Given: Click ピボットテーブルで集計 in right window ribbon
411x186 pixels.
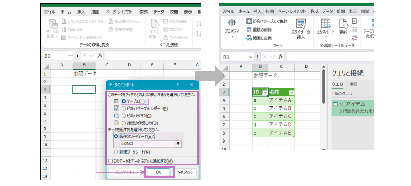Looking at the screenshot, I should pos(267,21).
